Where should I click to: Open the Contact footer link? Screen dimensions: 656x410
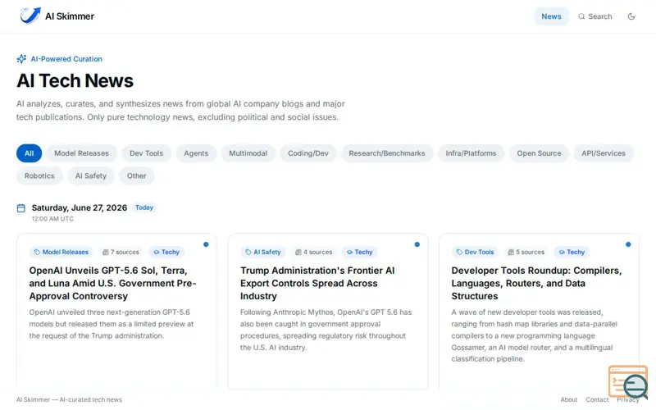tap(597, 399)
